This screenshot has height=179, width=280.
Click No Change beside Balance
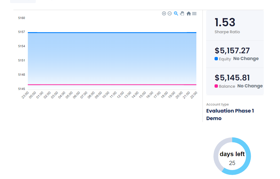(x=250, y=86)
